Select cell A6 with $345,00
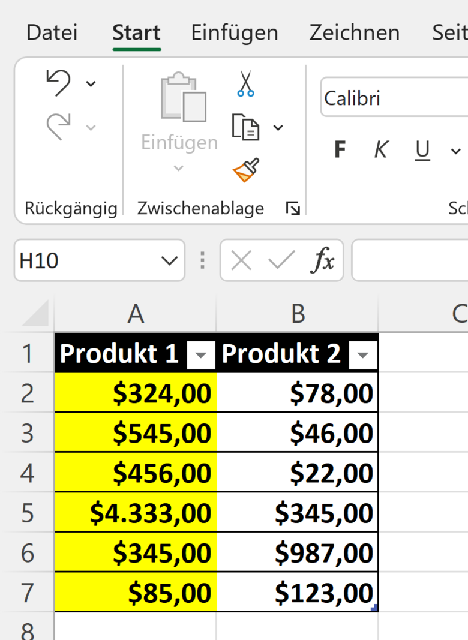Screen dimensions: 468x640 [x=136, y=552]
